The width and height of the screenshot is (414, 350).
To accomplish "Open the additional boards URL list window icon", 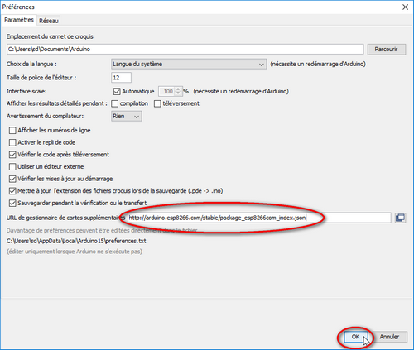I will pyautogui.click(x=400, y=218).
